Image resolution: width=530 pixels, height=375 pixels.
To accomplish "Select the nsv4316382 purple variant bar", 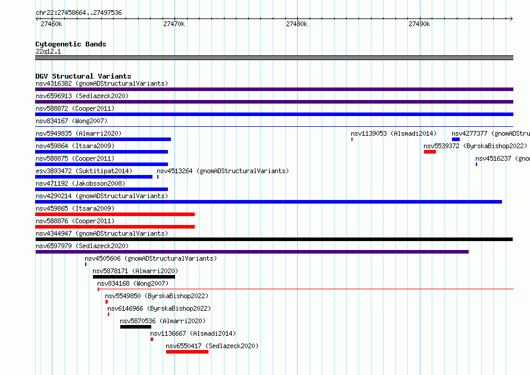I will coord(274,89).
